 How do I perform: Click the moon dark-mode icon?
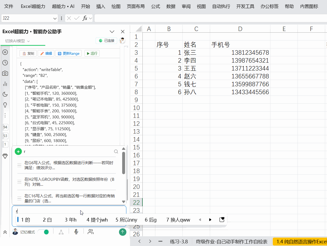5,94
